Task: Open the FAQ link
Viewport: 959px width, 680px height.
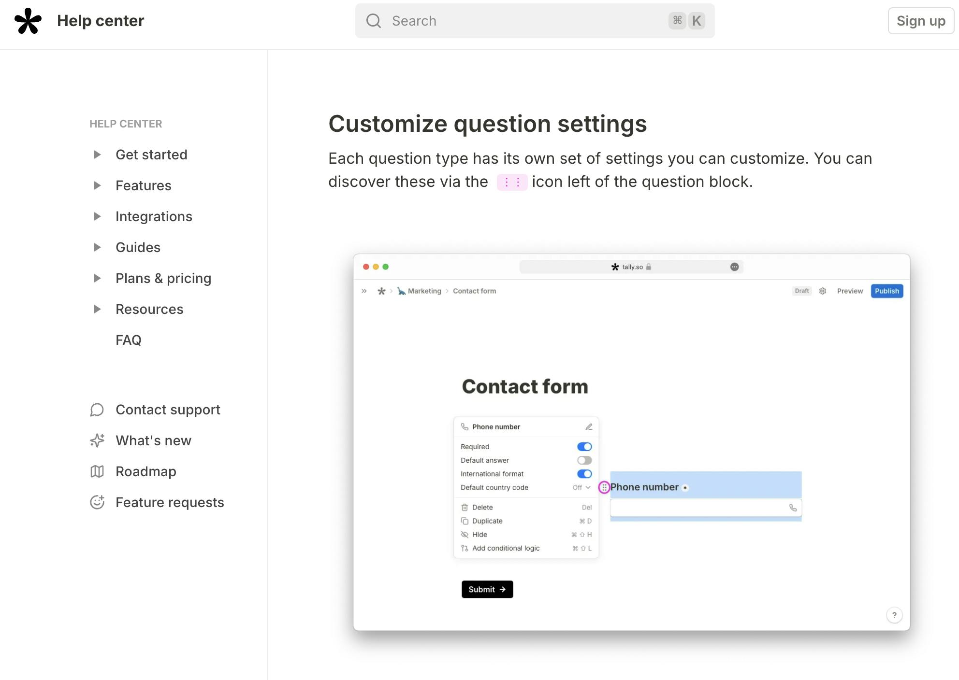Action: point(128,340)
